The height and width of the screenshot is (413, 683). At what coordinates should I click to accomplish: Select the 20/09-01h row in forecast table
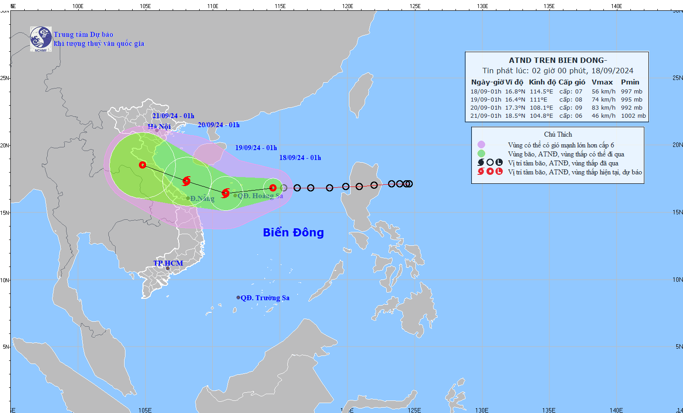(558, 108)
